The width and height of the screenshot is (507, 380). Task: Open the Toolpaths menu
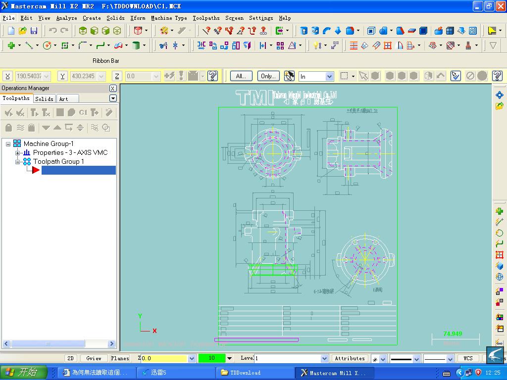pyautogui.click(x=206, y=18)
